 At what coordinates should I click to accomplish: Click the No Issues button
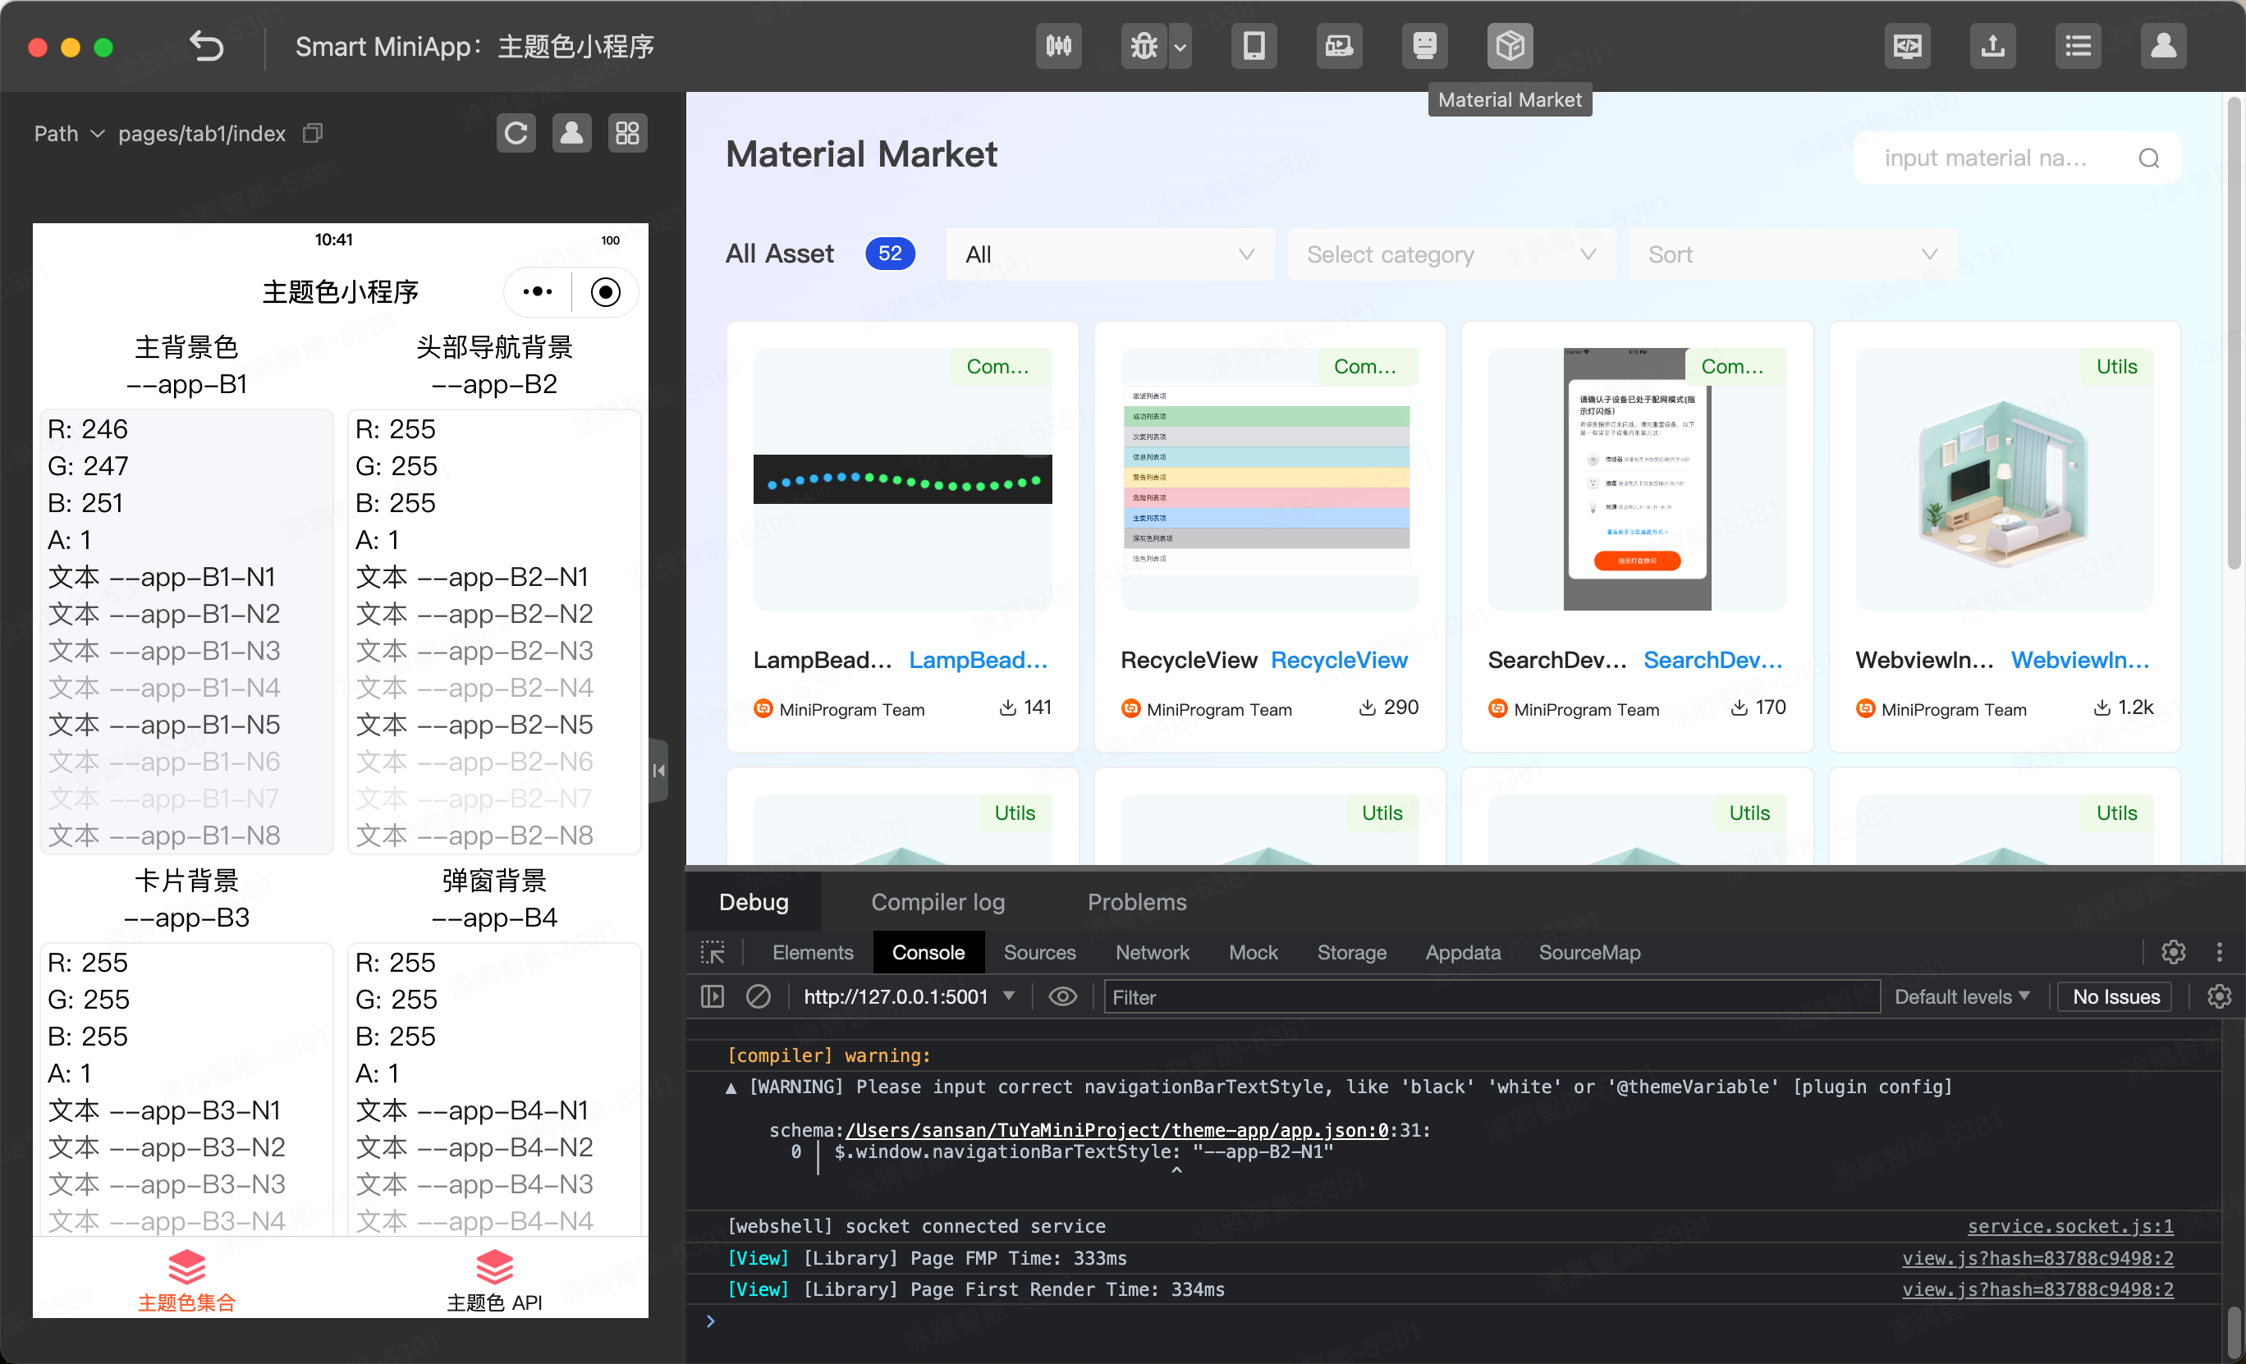click(2116, 997)
